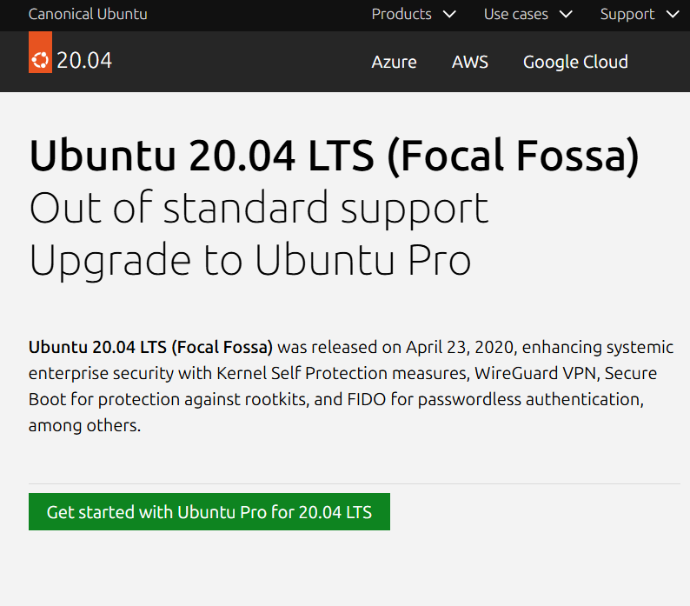Viewport: 690px width, 606px height.
Task: Click the large bold Focal Fossa heading
Action: pos(334,156)
